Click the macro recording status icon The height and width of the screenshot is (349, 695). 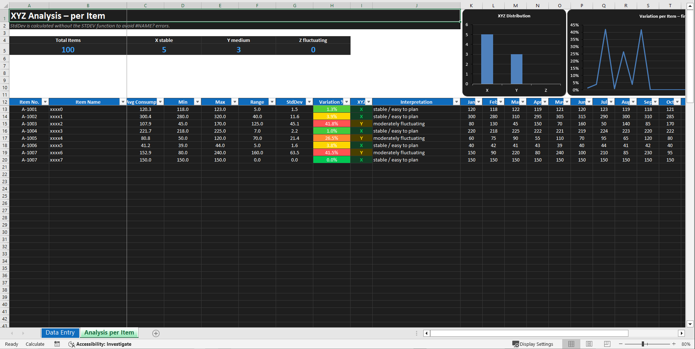point(57,344)
